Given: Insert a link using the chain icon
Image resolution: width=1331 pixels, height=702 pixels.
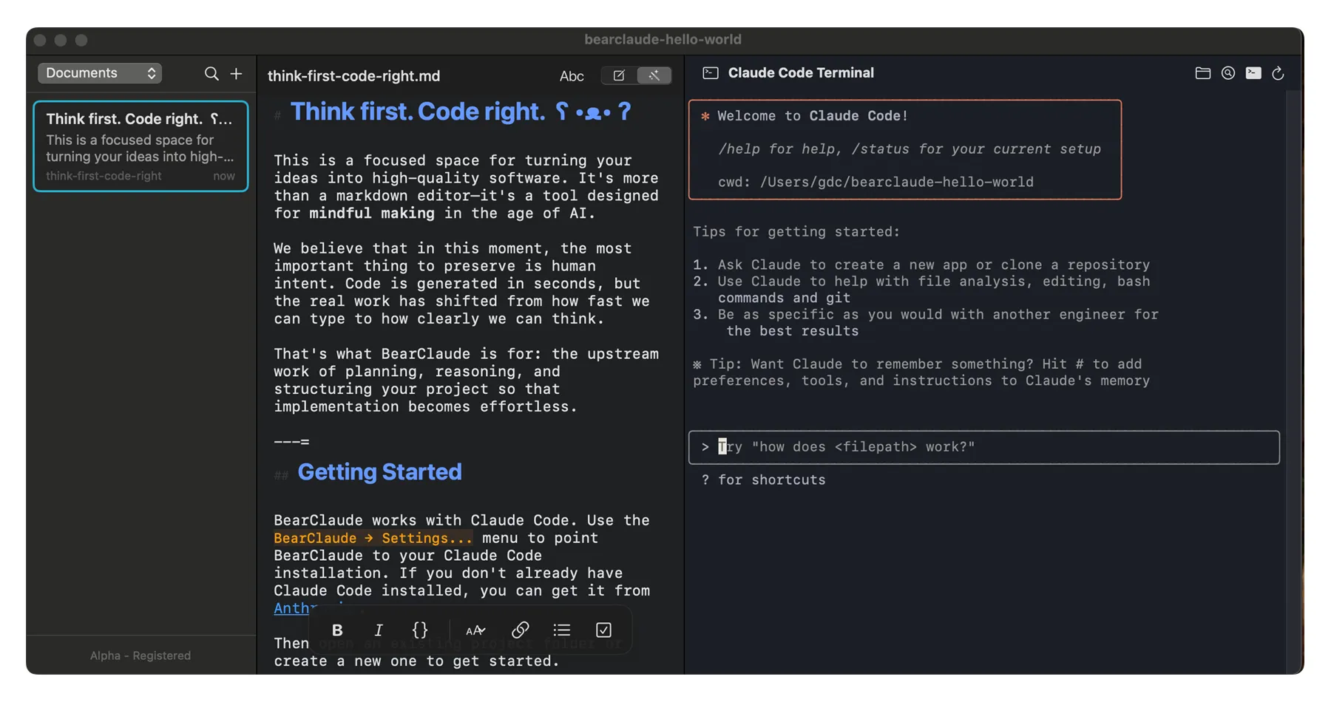Looking at the screenshot, I should click(x=520, y=630).
